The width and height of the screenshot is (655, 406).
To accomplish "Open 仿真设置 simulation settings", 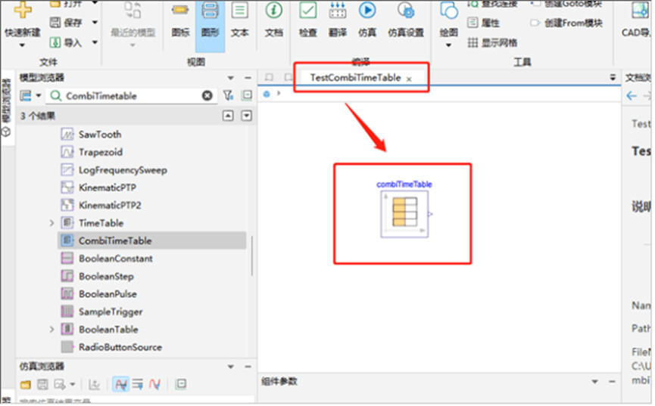I will [x=406, y=20].
